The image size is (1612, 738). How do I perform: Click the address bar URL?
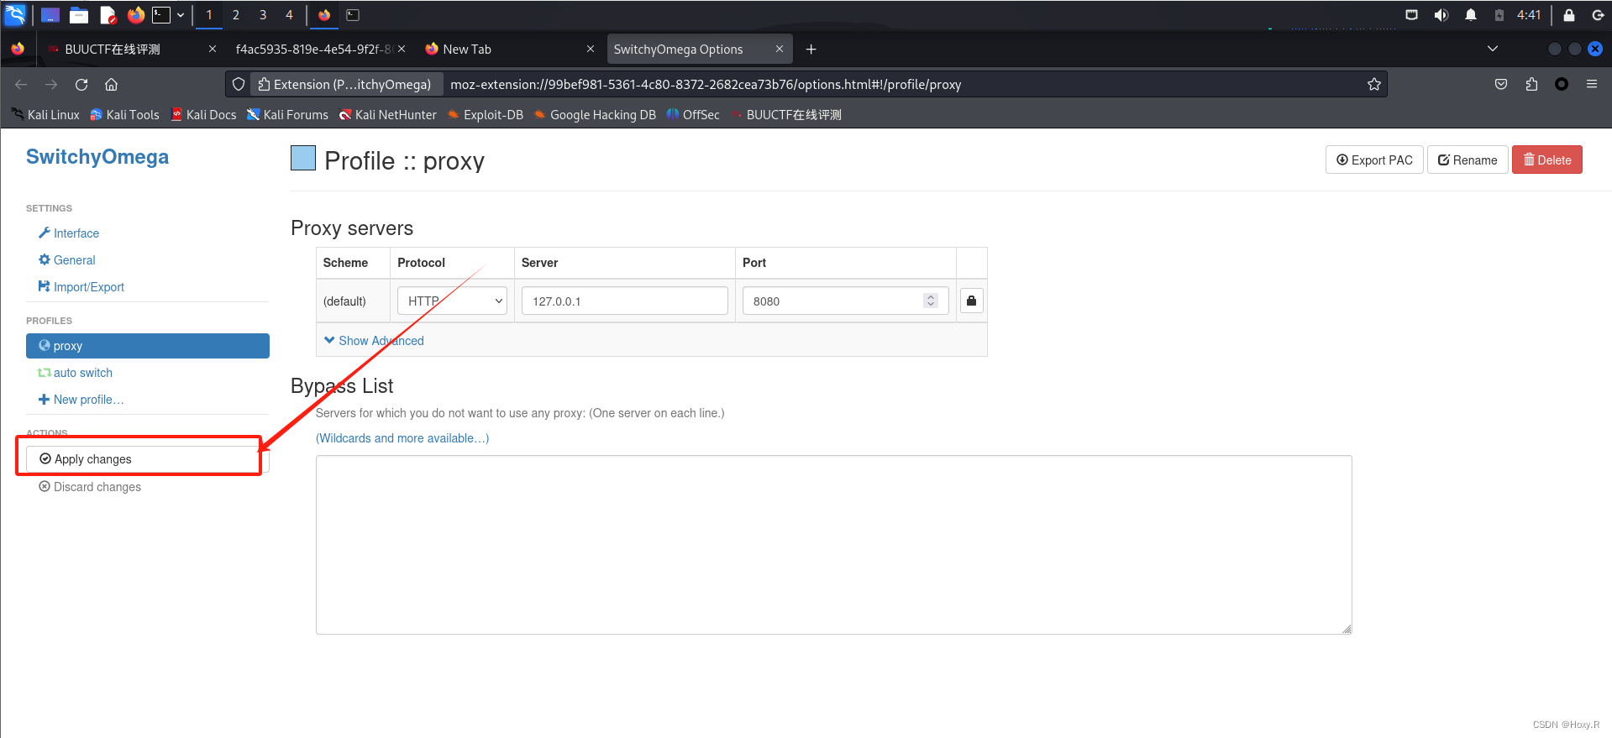[706, 84]
